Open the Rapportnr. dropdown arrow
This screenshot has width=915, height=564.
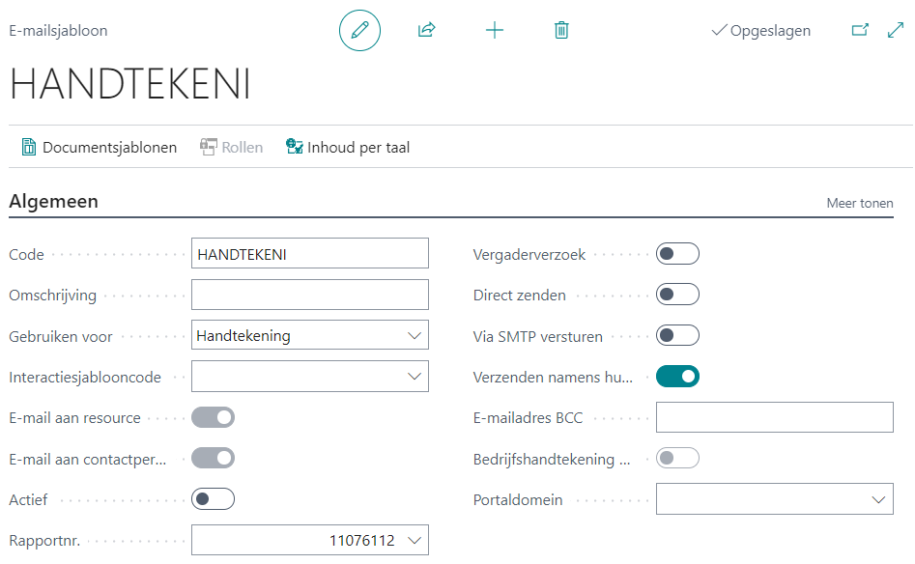415,541
